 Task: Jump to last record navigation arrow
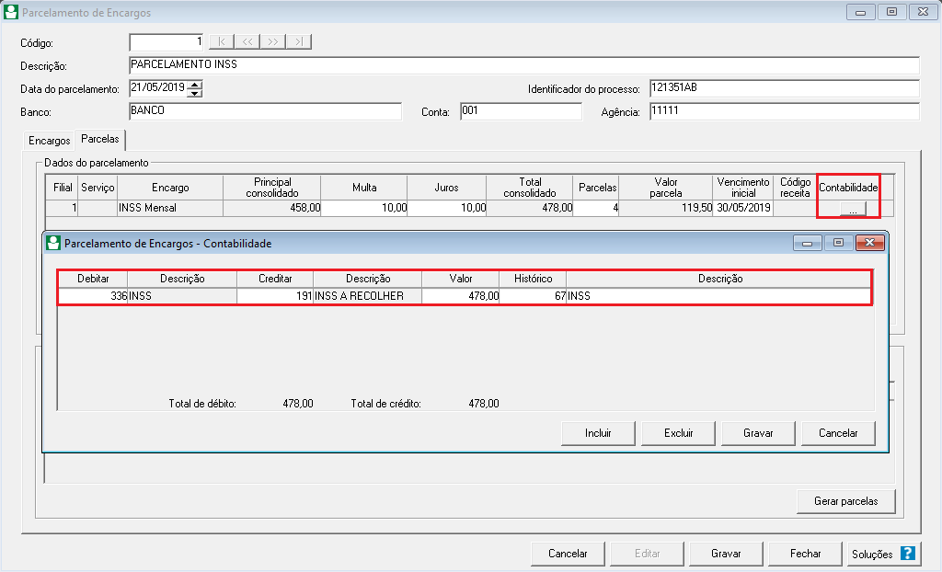tap(299, 42)
